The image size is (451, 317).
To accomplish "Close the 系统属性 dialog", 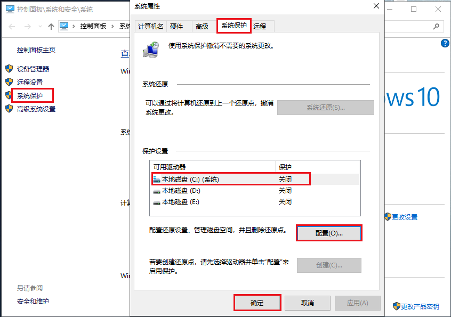I will coord(376,6).
